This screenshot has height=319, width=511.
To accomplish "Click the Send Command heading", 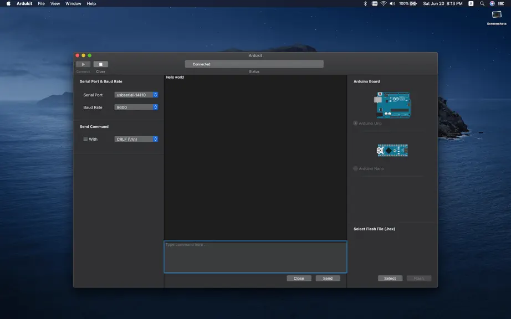I will click(94, 127).
